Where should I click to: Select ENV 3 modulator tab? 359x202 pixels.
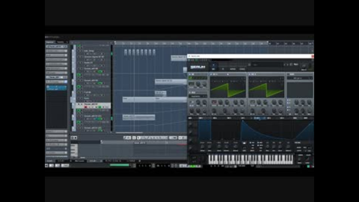click(229, 118)
